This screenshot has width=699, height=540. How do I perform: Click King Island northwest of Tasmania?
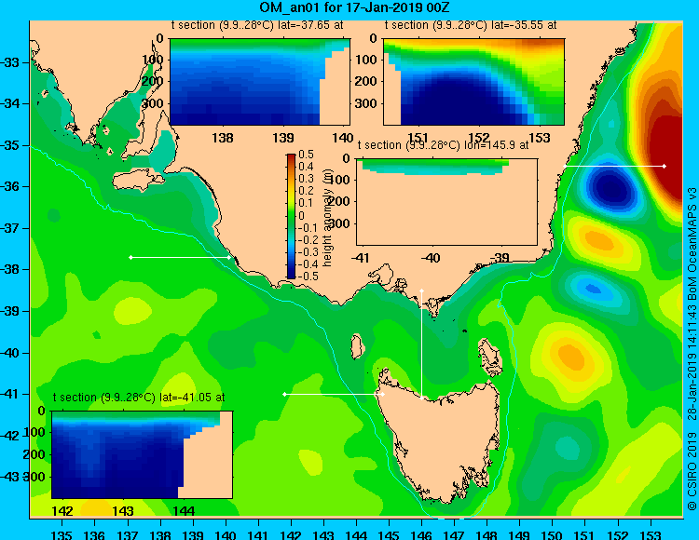(356, 346)
